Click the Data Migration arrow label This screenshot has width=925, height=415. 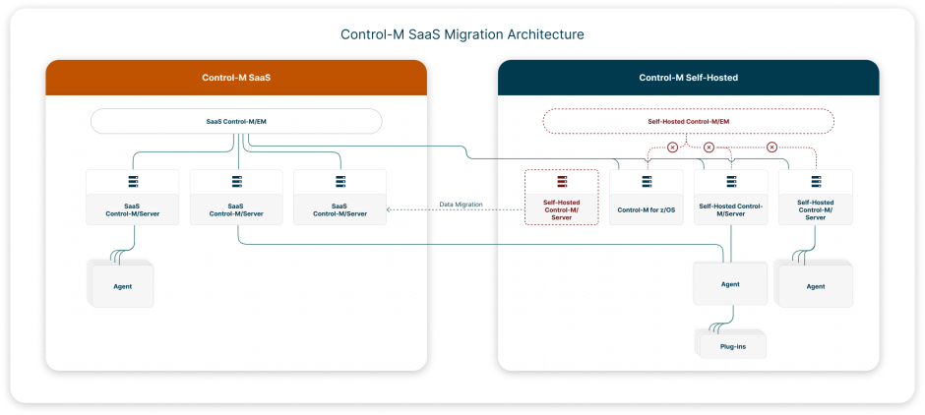(461, 205)
